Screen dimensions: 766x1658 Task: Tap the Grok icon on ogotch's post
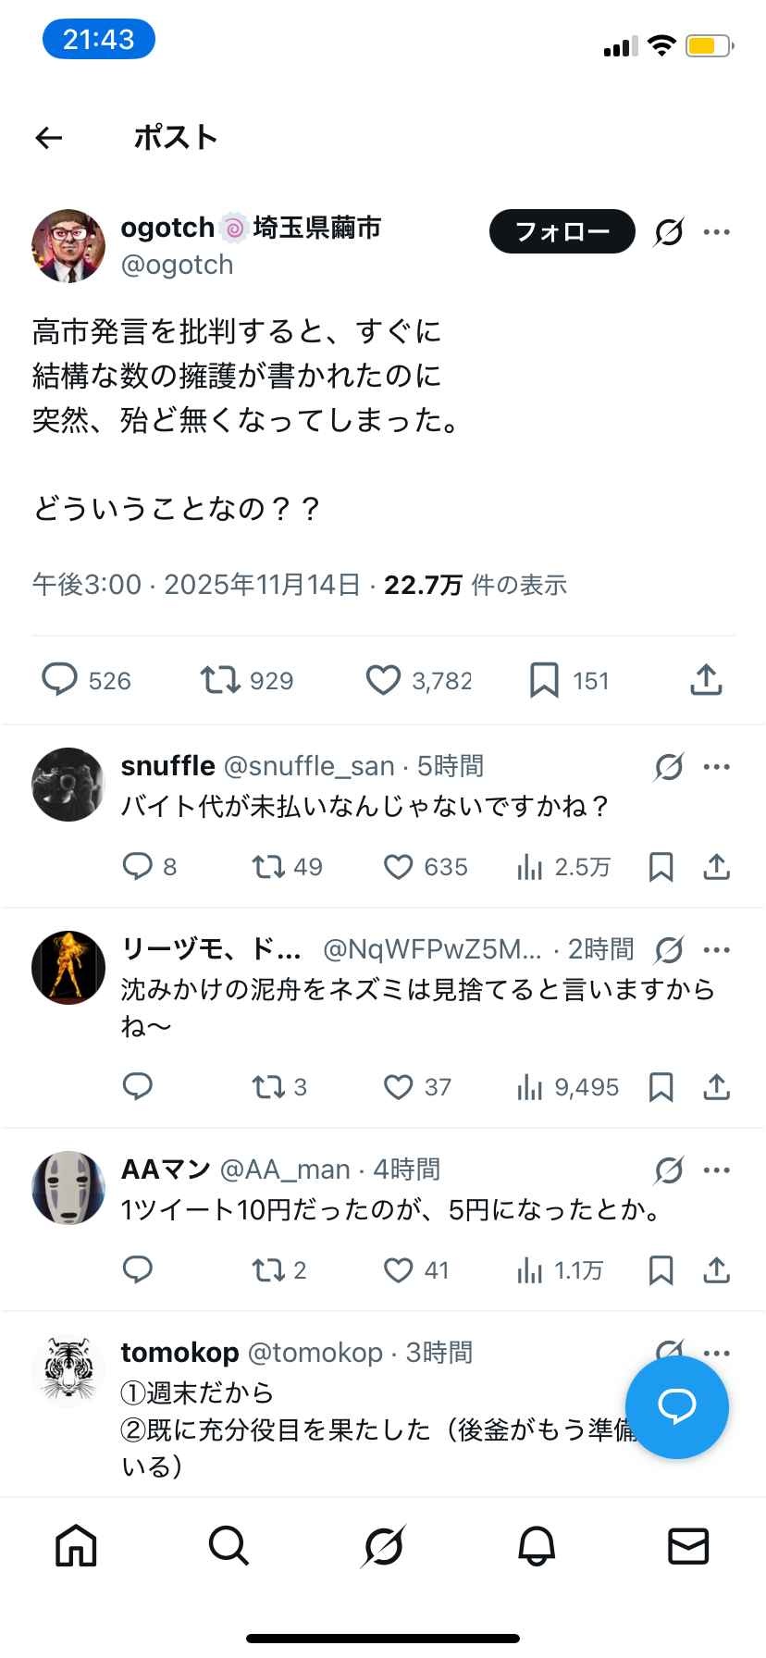coord(668,232)
